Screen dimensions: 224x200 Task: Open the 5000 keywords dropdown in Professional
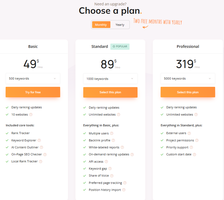188,78
